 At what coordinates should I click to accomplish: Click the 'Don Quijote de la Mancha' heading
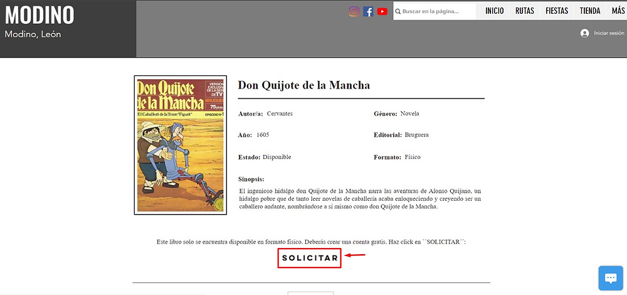(304, 85)
